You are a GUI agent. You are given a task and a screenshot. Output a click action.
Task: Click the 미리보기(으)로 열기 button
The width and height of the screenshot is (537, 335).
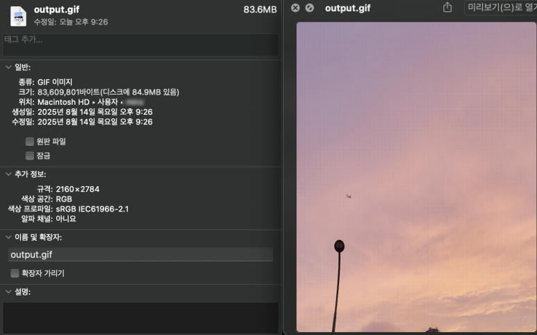[500, 8]
